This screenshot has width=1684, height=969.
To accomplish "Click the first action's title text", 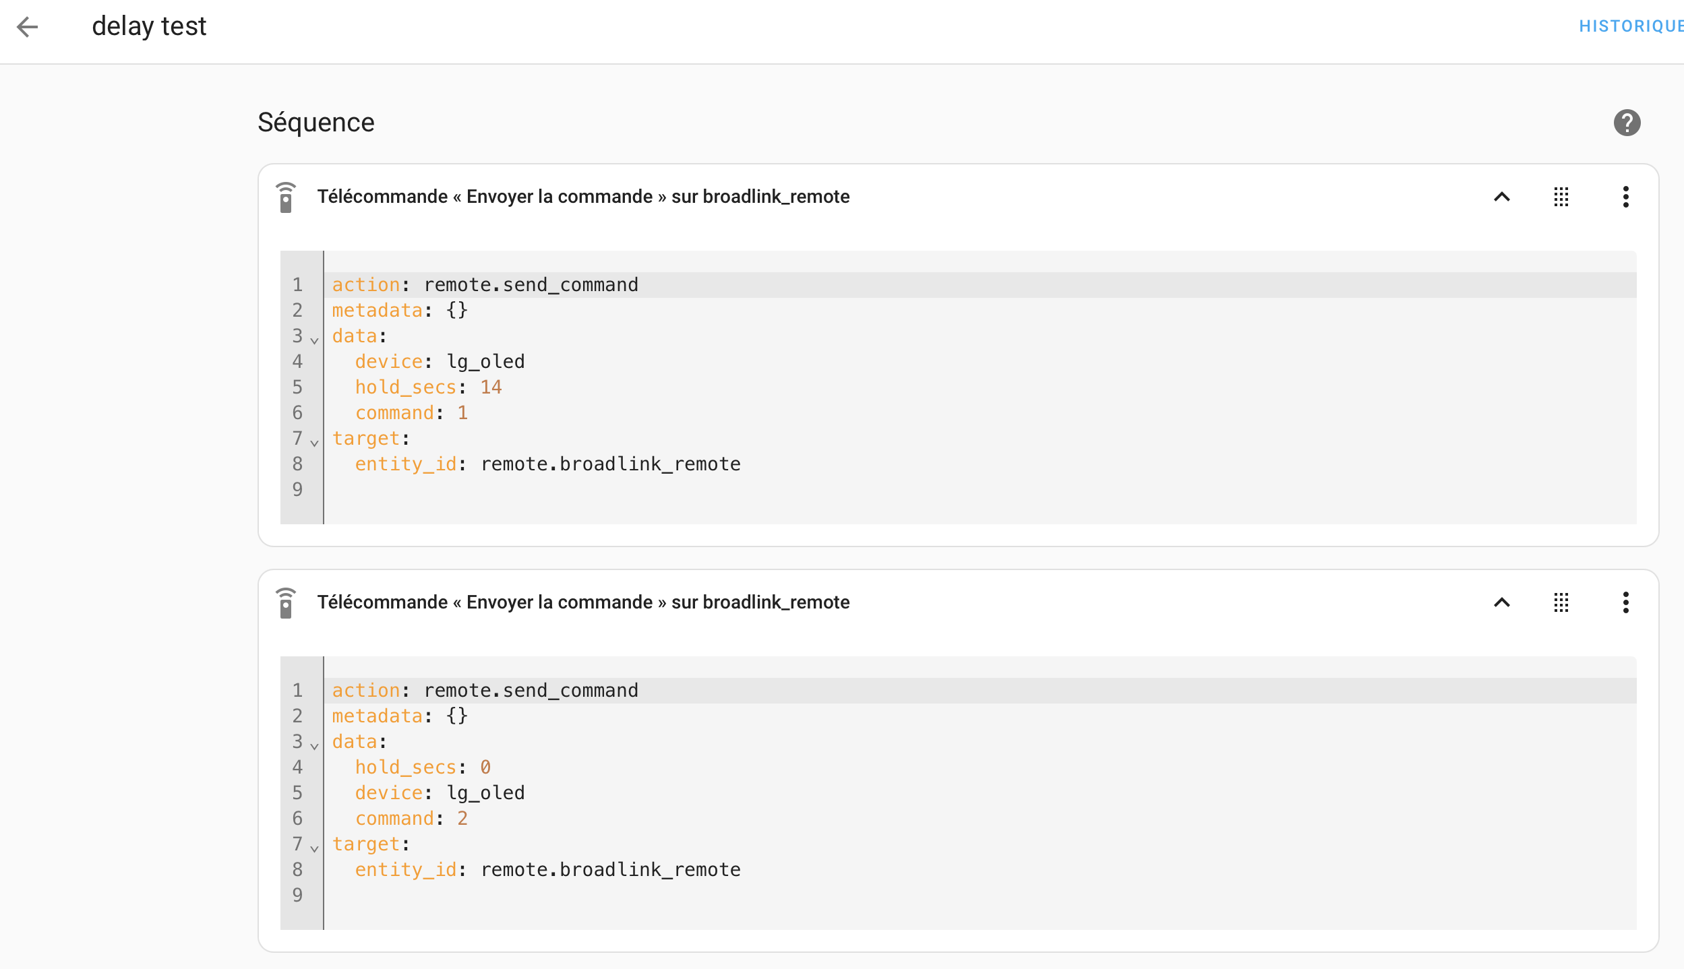I will click(x=583, y=197).
